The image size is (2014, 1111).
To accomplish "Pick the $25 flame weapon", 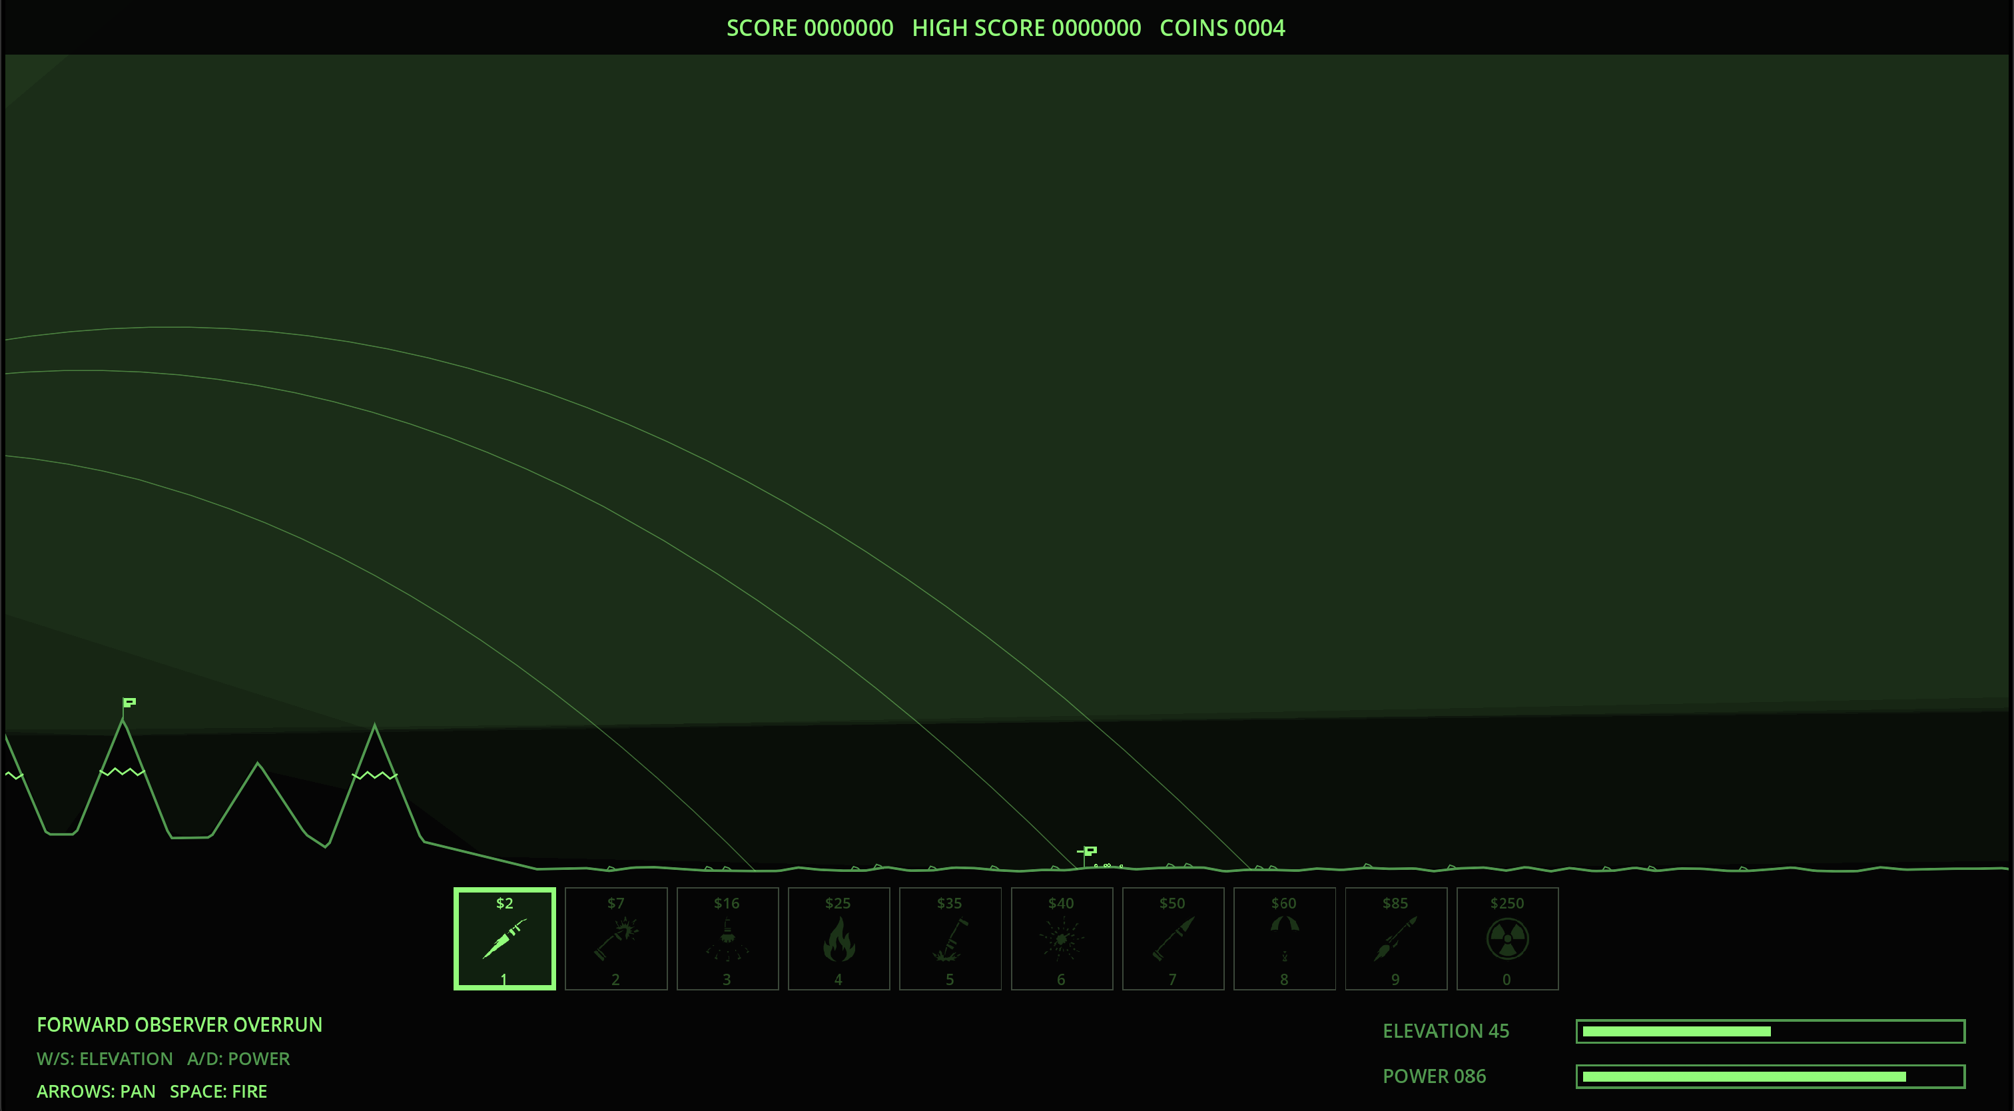I will click(x=839, y=938).
